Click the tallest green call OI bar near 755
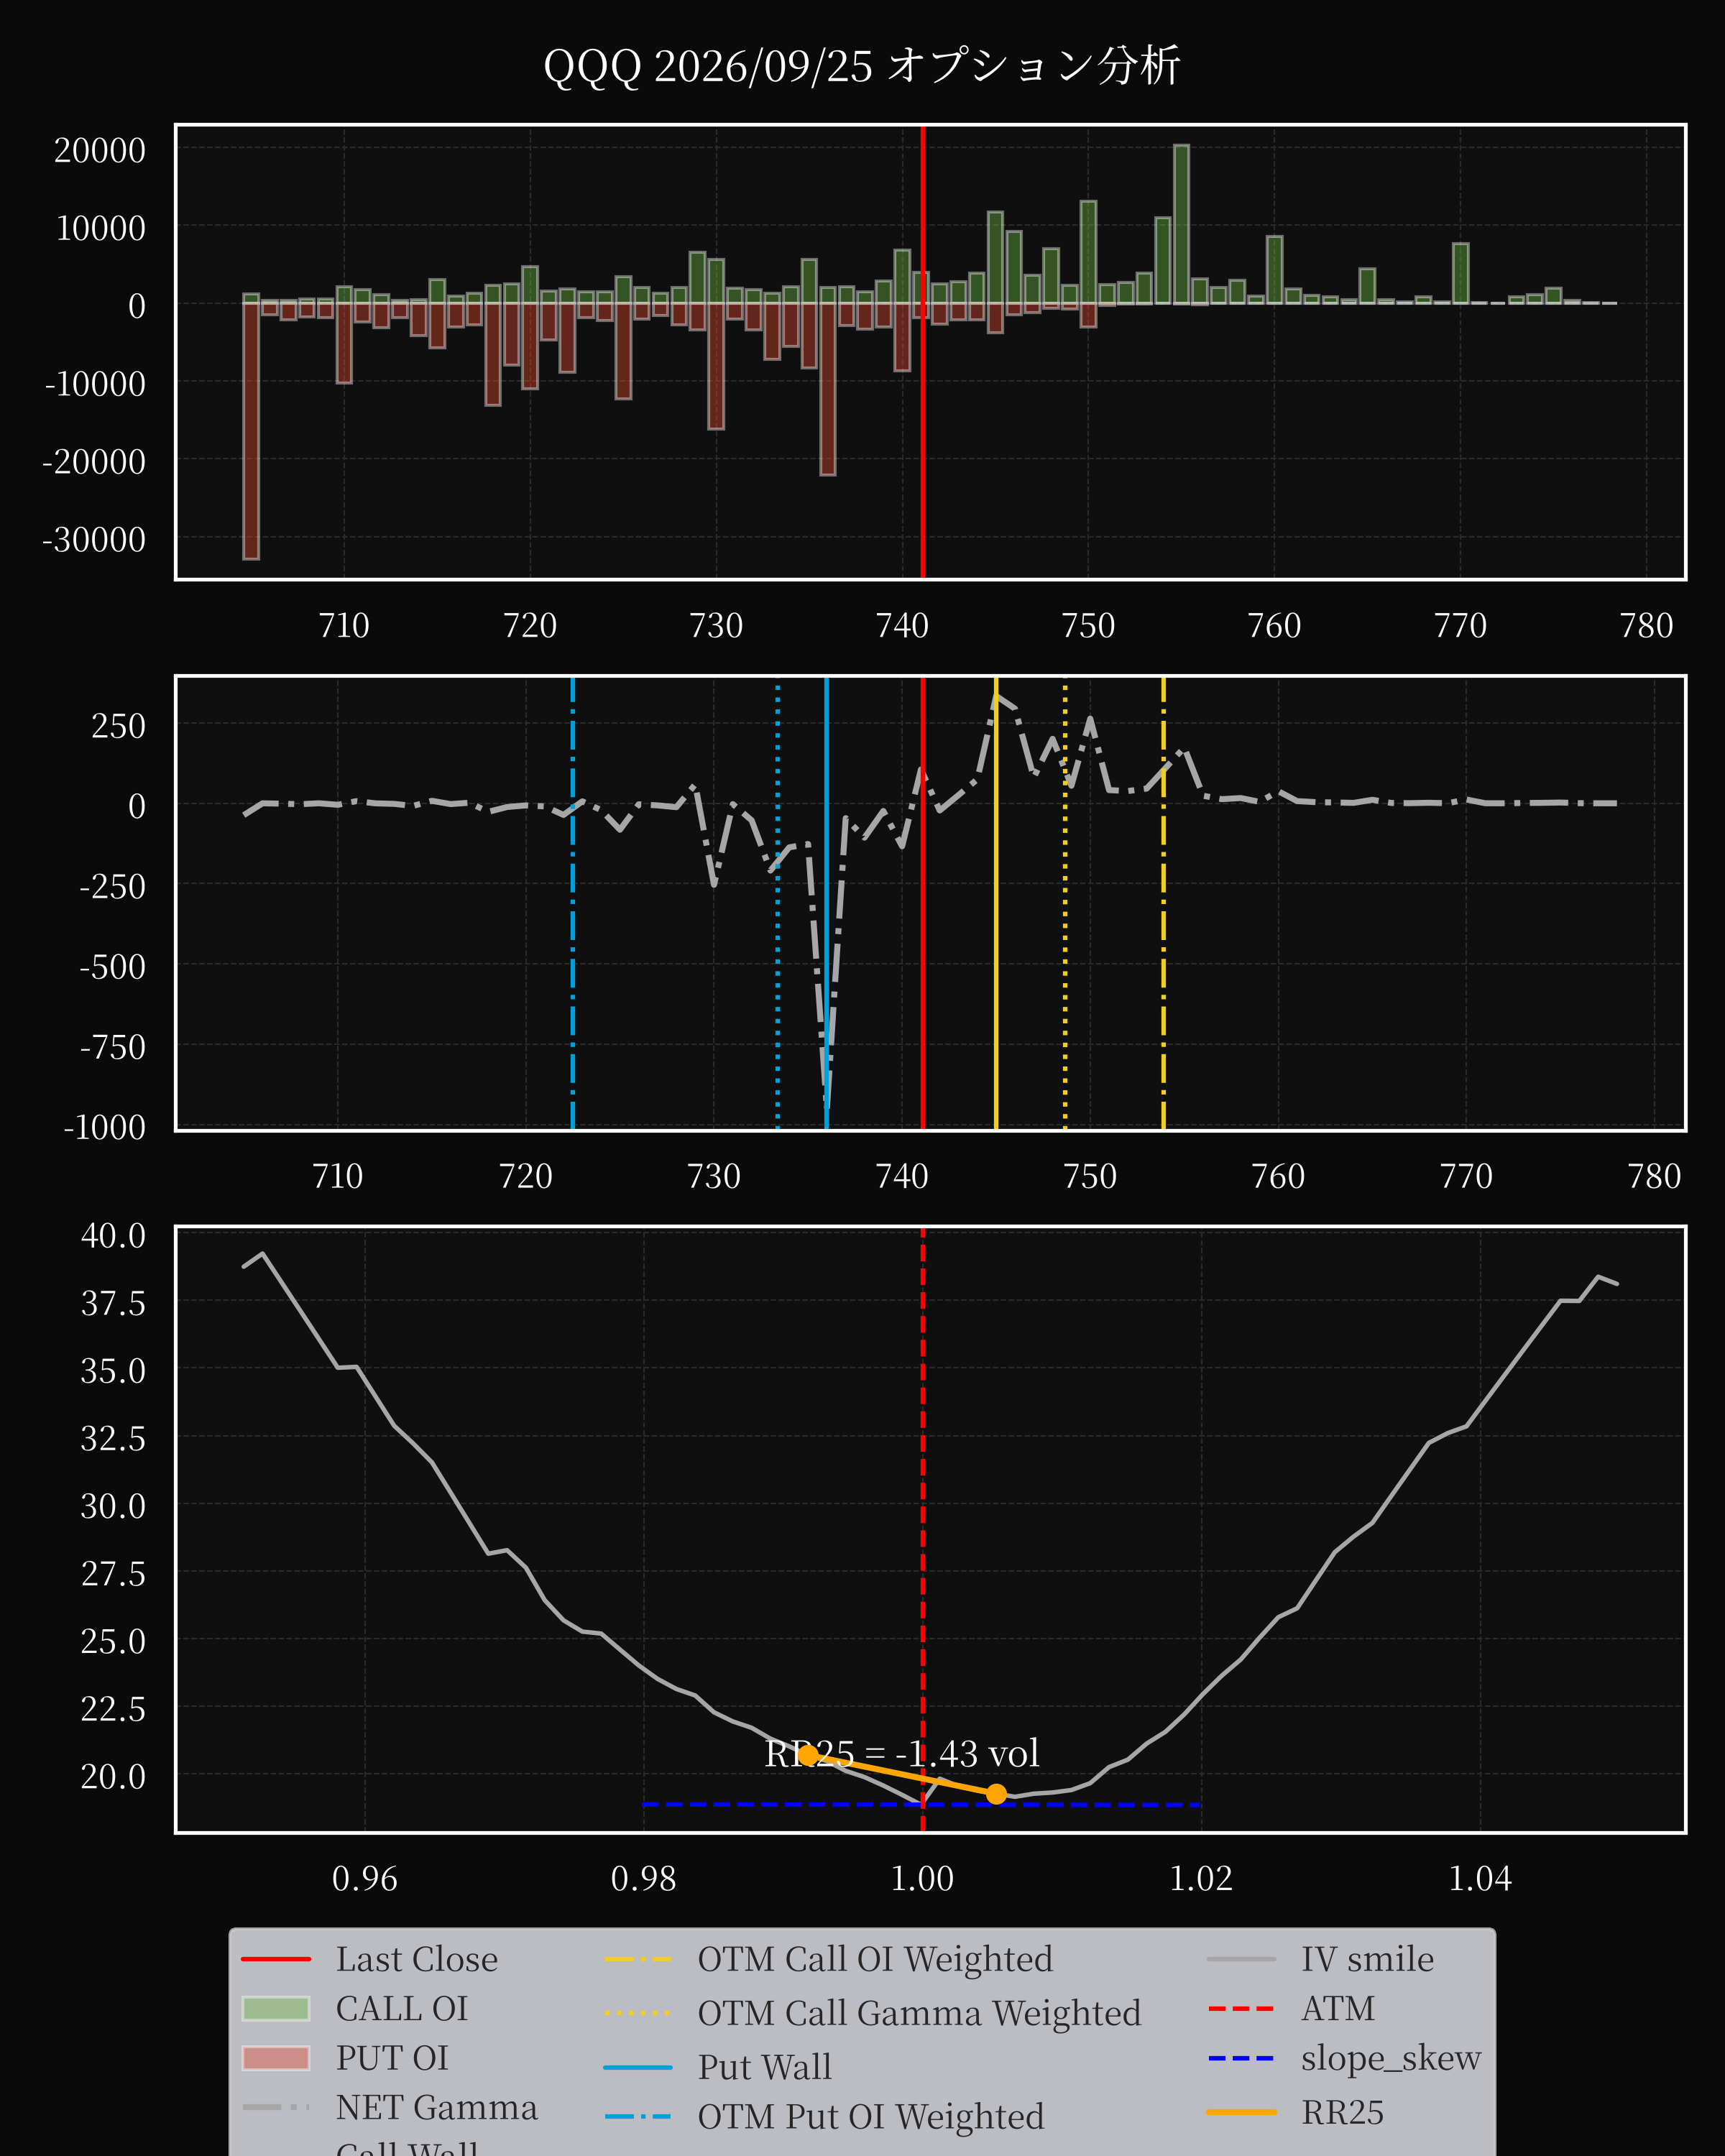 click(1181, 224)
